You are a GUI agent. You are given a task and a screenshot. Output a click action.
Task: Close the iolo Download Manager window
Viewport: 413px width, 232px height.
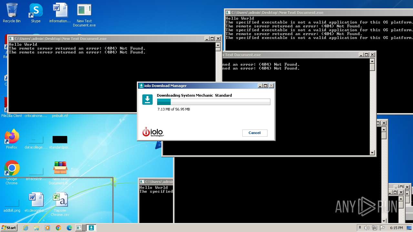click(x=271, y=86)
